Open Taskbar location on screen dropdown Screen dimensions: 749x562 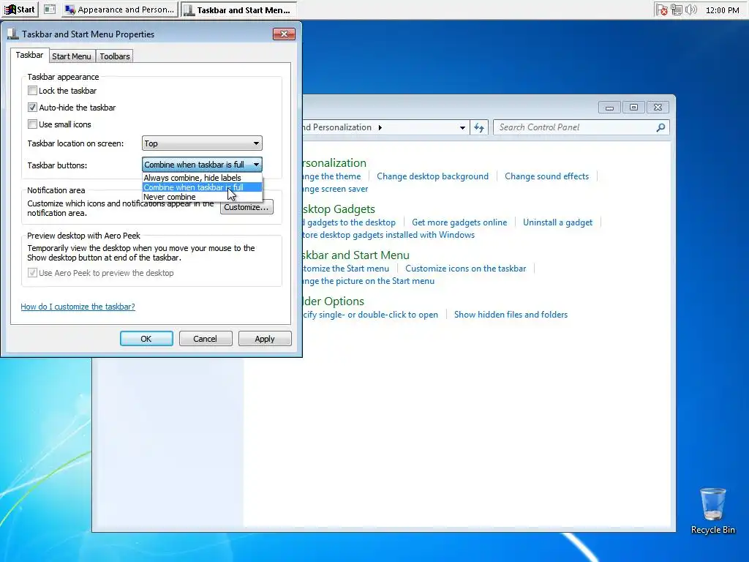[x=202, y=143]
